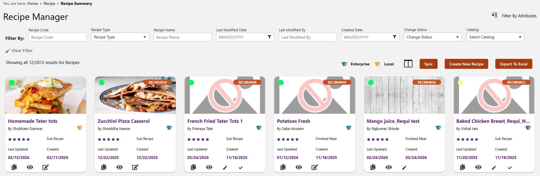This screenshot has width=540, height=176.
Task: Approve checkmark on Baked Chicken Breast card
Action: (x=510, y=168)
